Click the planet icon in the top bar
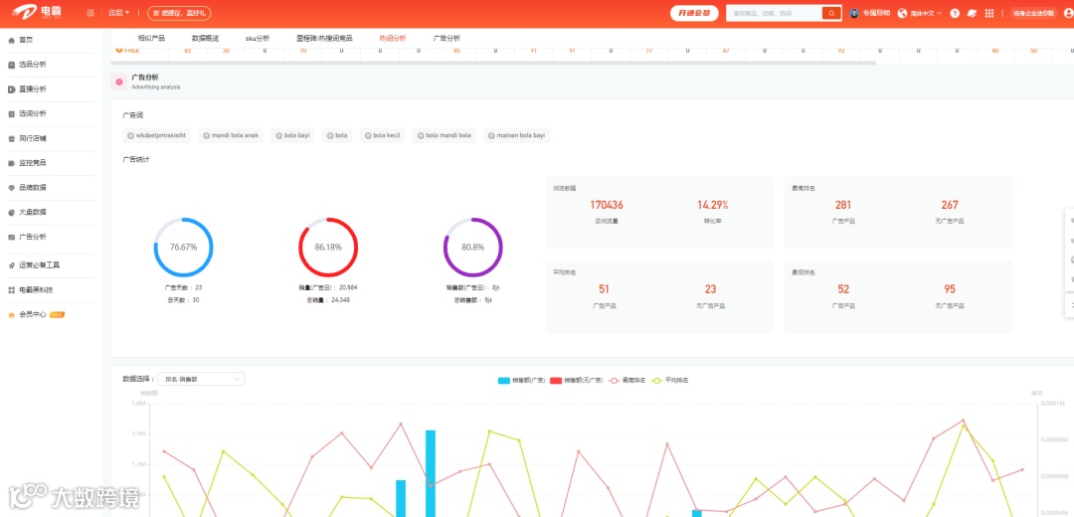The width and height of the screenshot is (1074, 517). [972, 13]
